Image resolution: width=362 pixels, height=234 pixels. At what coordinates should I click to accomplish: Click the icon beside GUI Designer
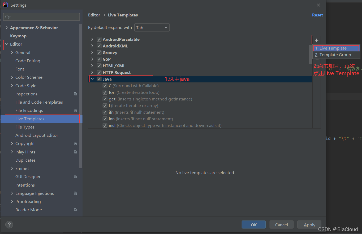coord(75,176)
